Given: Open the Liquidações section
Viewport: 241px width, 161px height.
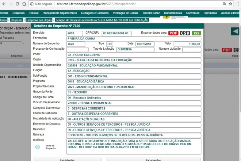Looking at the screenshot, I should 67,160.
